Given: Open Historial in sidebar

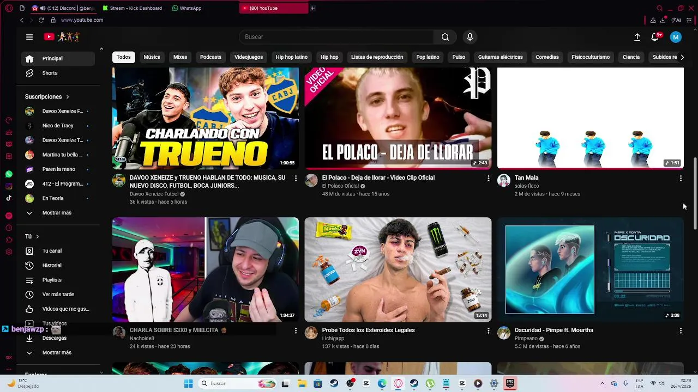Looking at the screenshot, I should 57,266.
